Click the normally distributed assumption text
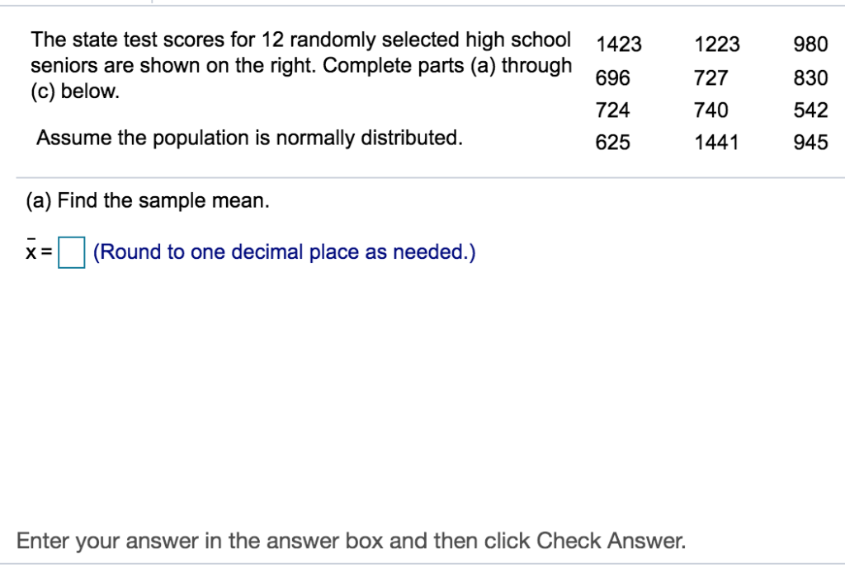Image resolution: width=845 pixels, height=587 pixels. (252, 138)
